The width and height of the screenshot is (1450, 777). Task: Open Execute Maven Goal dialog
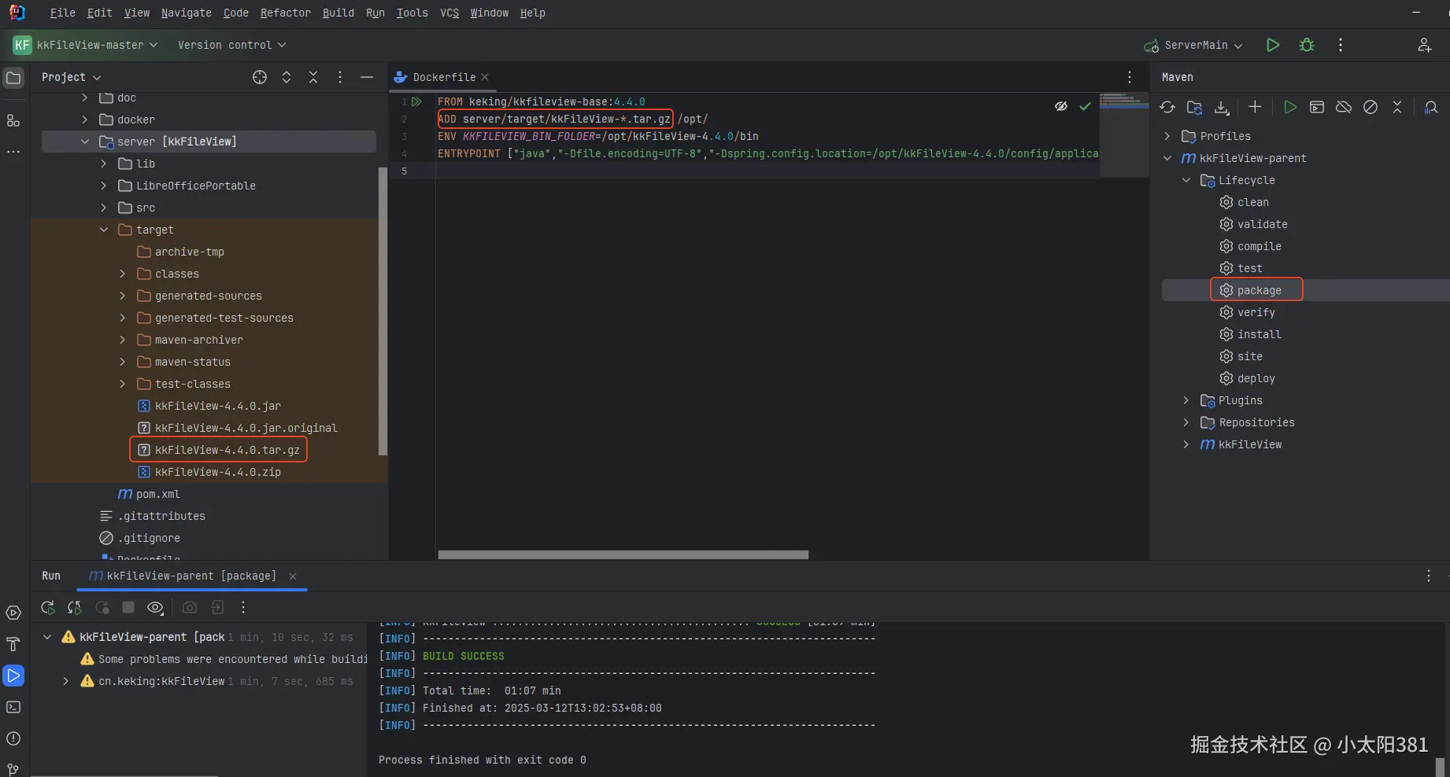click(x=1316, y=107)
